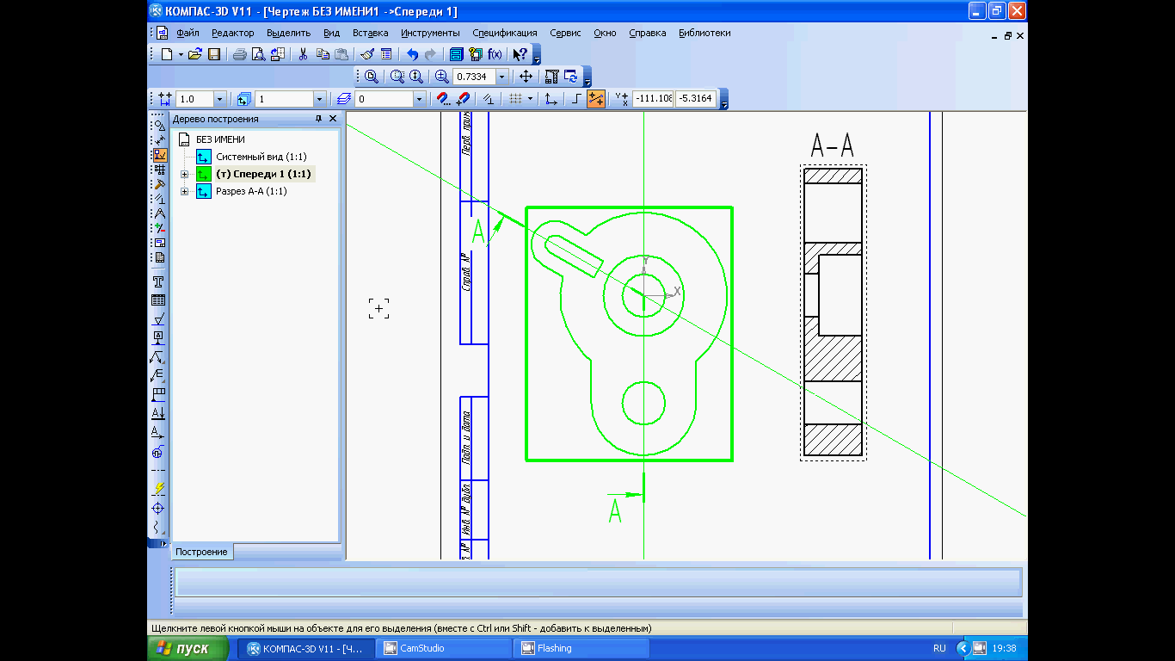Open the print preview tool

(x=258, y=54)
